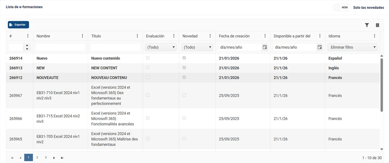Click the # filter stepper arrows

(x=27, y=47)
